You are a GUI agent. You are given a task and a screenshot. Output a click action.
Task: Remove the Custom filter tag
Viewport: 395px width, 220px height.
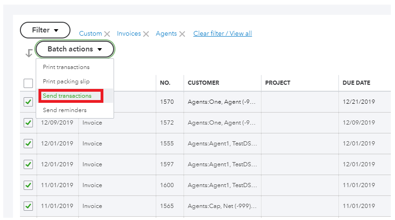pos(107,34)
